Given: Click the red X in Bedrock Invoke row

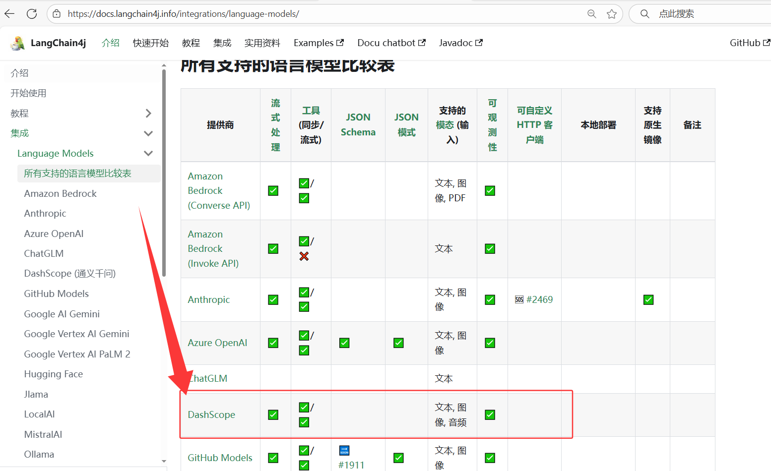Looking at the screenshot, I should (x=304, y=256).
